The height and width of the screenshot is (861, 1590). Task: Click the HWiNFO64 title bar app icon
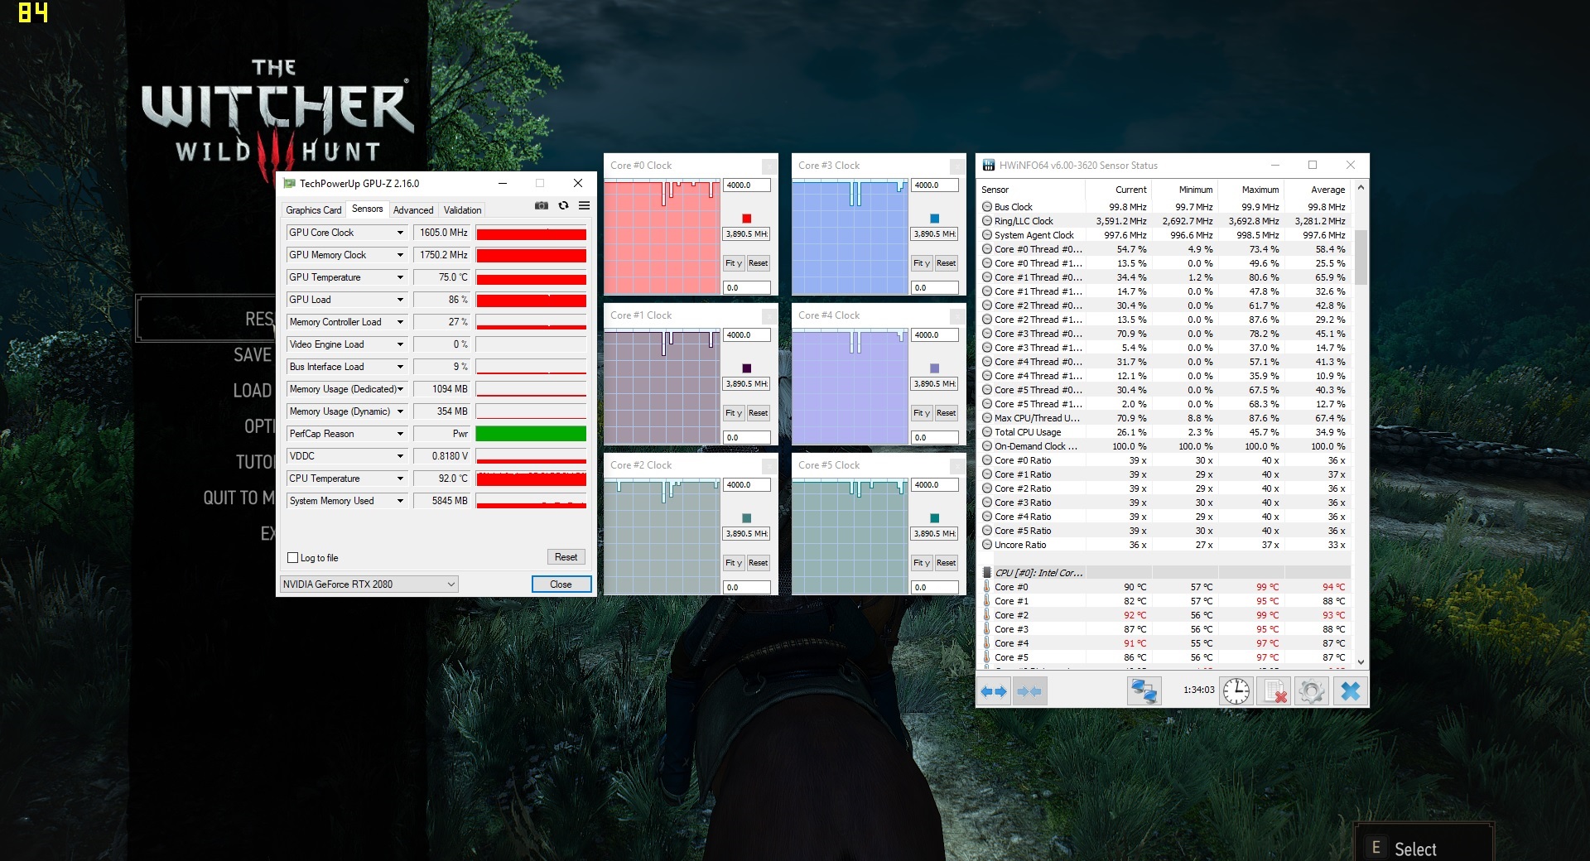pyautogui.click(x=989, y=166)
